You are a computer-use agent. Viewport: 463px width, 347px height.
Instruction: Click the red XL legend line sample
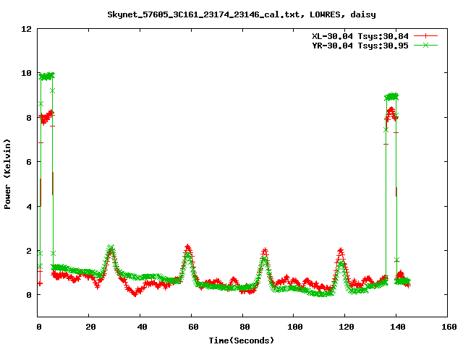(x=425, y=36)
